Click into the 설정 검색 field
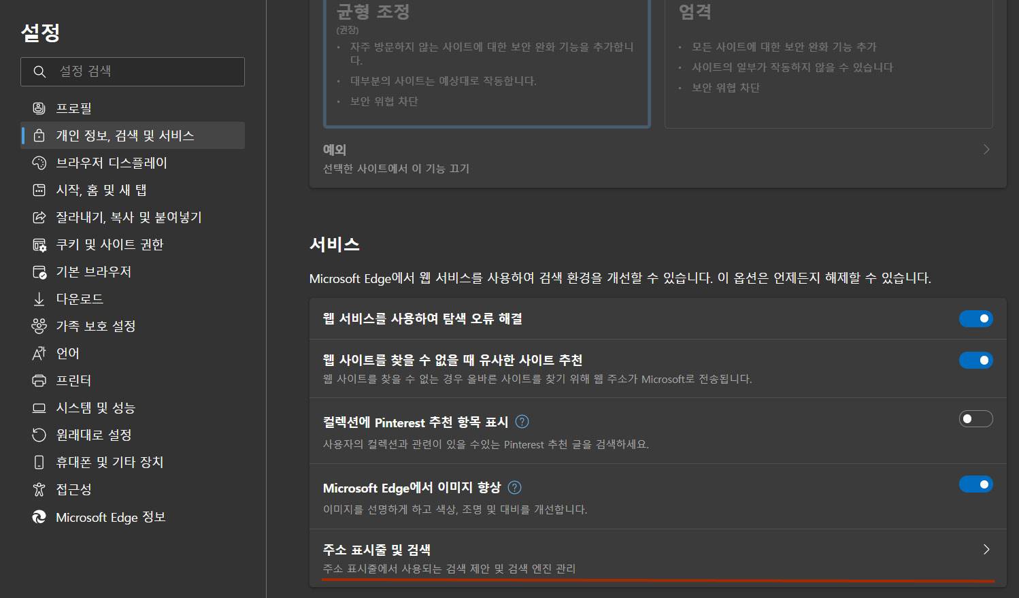Image resolution: width=1019 pixels, height=598 pixels. 133,71
